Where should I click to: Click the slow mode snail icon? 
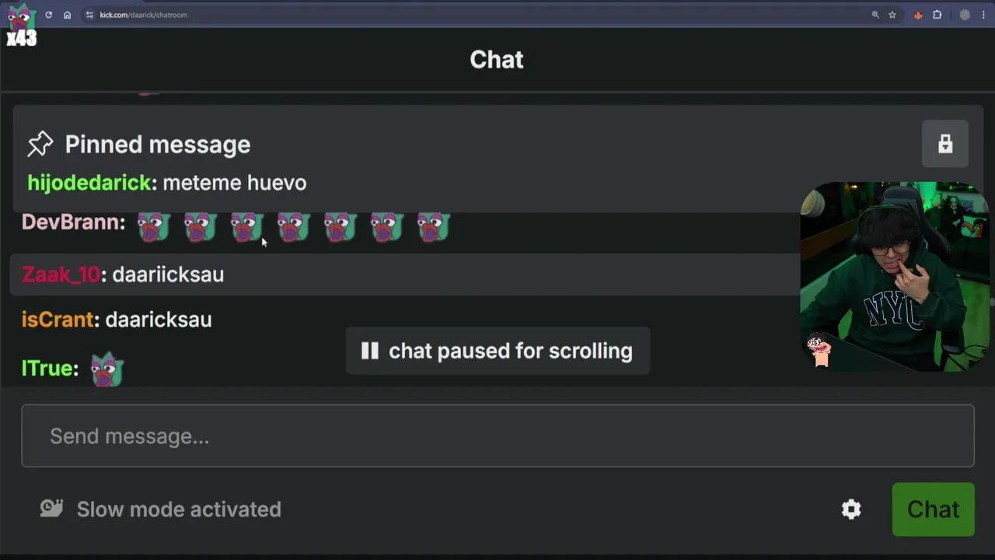[51, 509]
